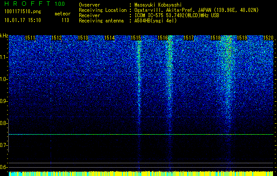Click the 1512 time marker
This screenshot has height=176, width=277.
(57, 38)
